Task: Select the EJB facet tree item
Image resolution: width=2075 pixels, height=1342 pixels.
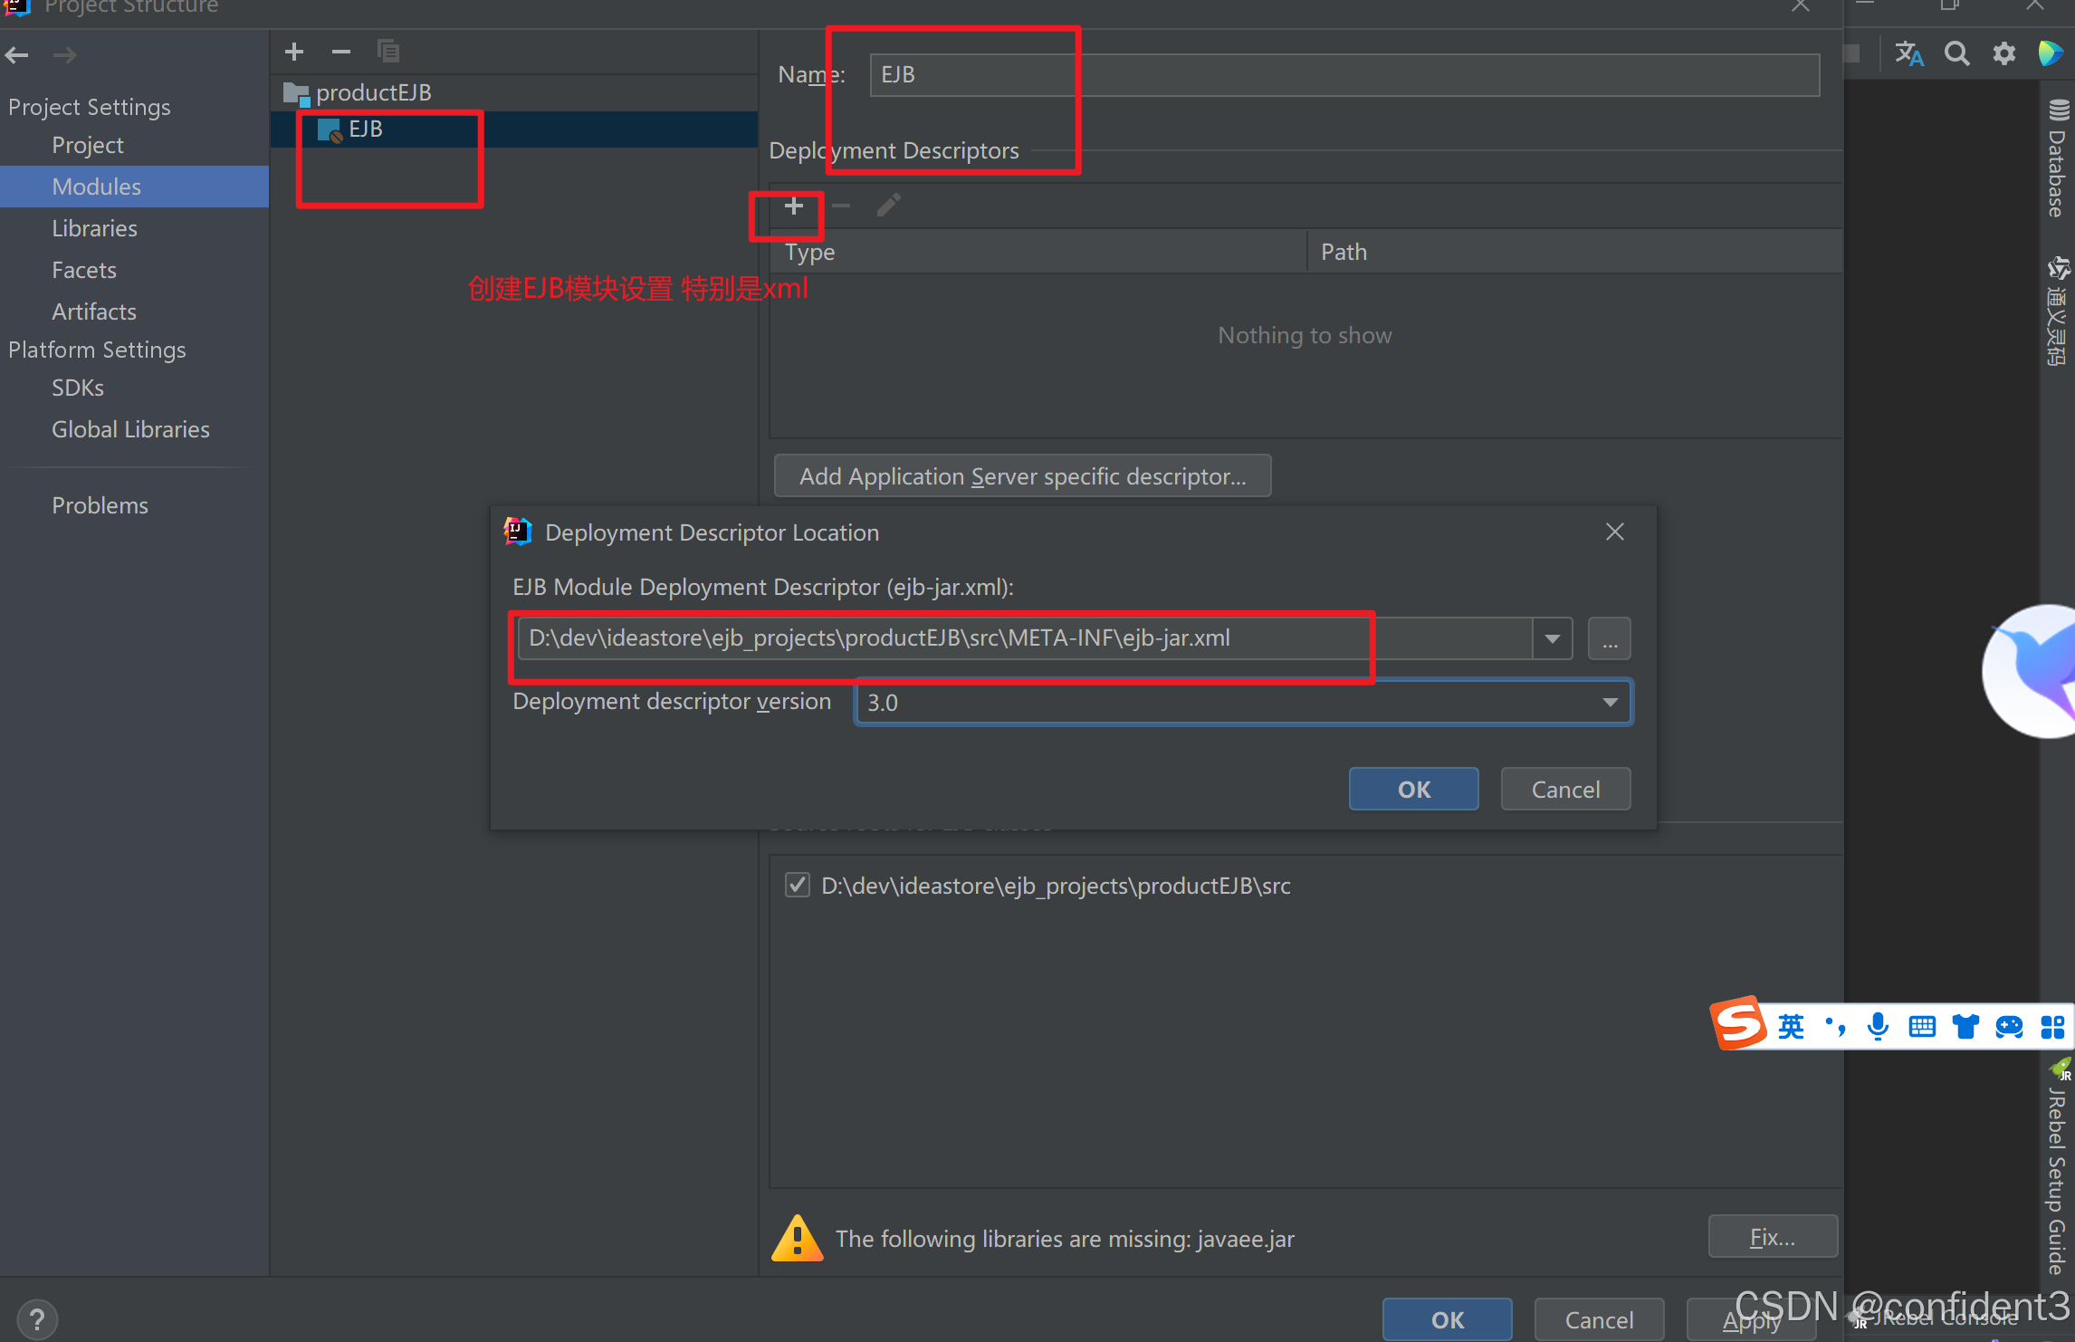Action: pyautogui.click(x=366, y=129)
